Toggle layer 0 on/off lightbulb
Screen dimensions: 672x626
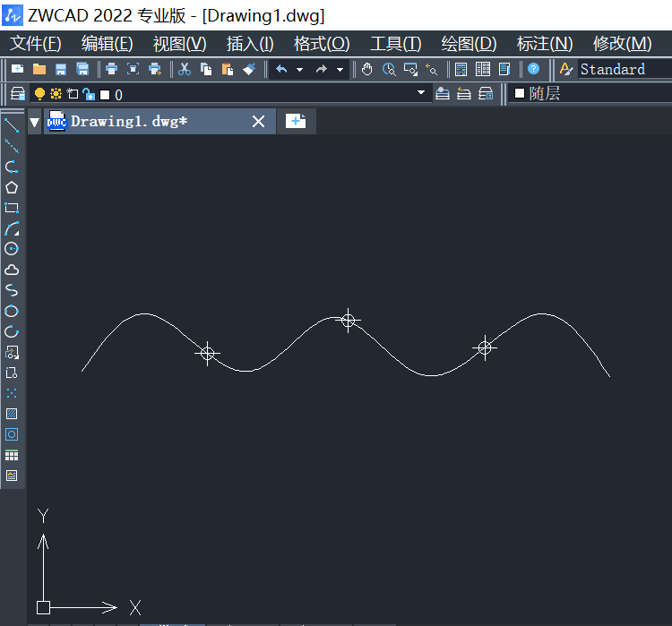[x=39, y=94]
